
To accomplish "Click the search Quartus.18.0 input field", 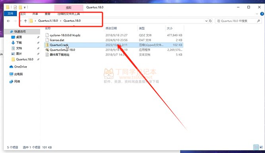I will [x=236, y=21].
